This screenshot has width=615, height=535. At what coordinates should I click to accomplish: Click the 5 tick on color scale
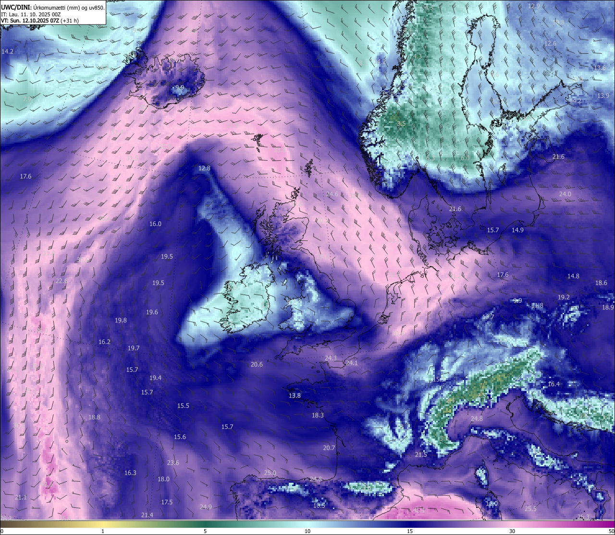pos(205,531)
